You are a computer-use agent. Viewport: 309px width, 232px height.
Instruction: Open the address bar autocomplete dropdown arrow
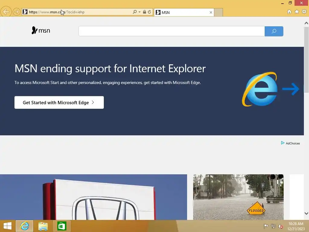click(139, 12)
